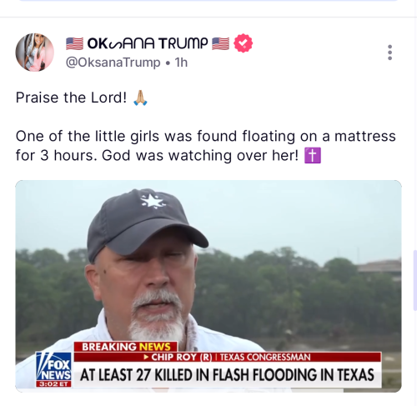
Task: Open the Fox News video thumbnail
Action: coord(208,286)
